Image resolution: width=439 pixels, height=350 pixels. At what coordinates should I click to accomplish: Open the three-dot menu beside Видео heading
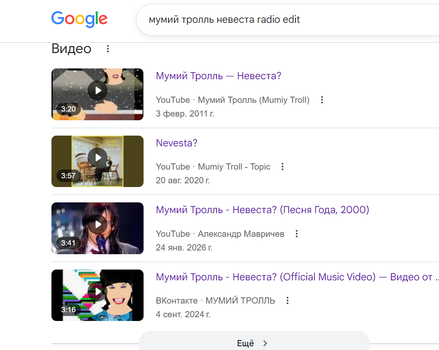click(x=108, y=49)
